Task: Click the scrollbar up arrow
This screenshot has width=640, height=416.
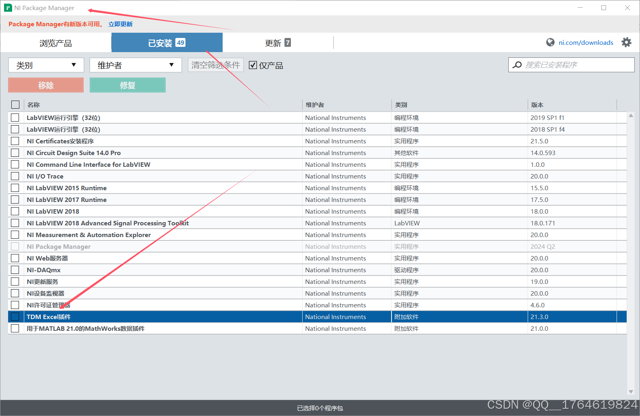Action: click(631, 116)
